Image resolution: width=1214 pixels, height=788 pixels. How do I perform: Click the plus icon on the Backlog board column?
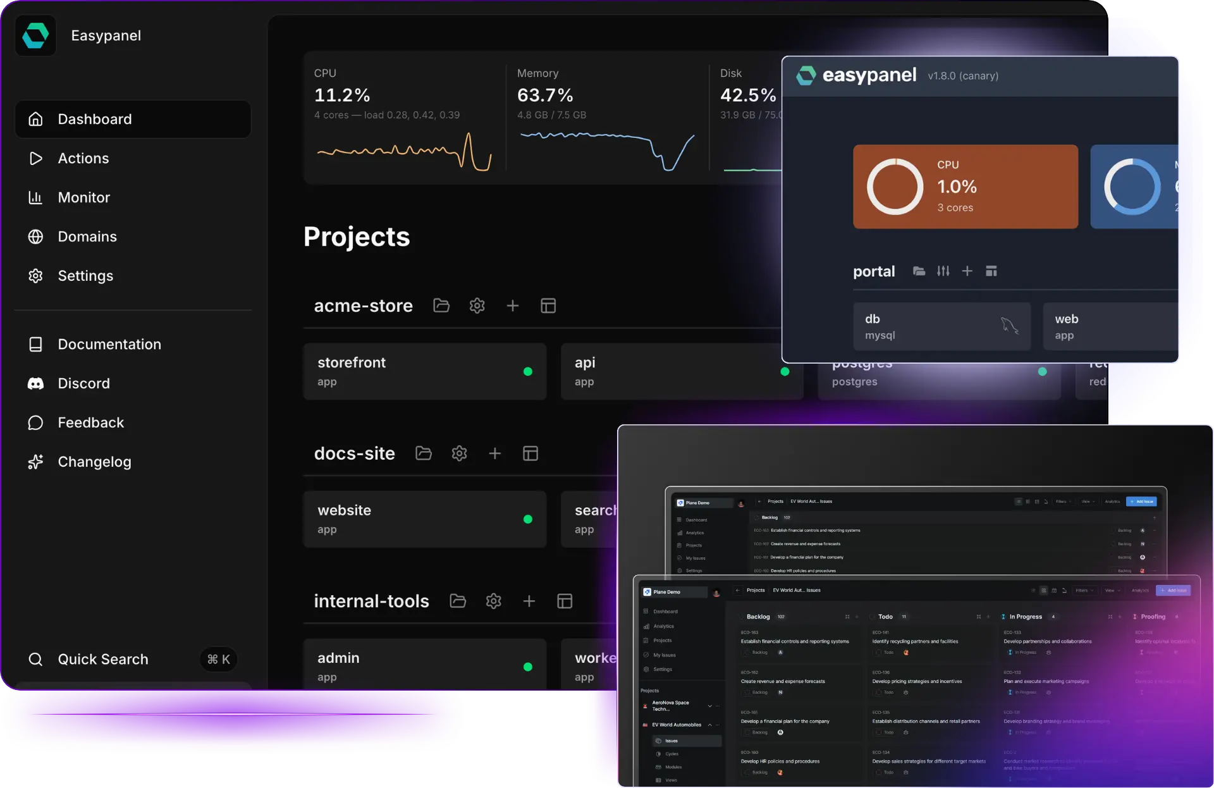[857, 617]
